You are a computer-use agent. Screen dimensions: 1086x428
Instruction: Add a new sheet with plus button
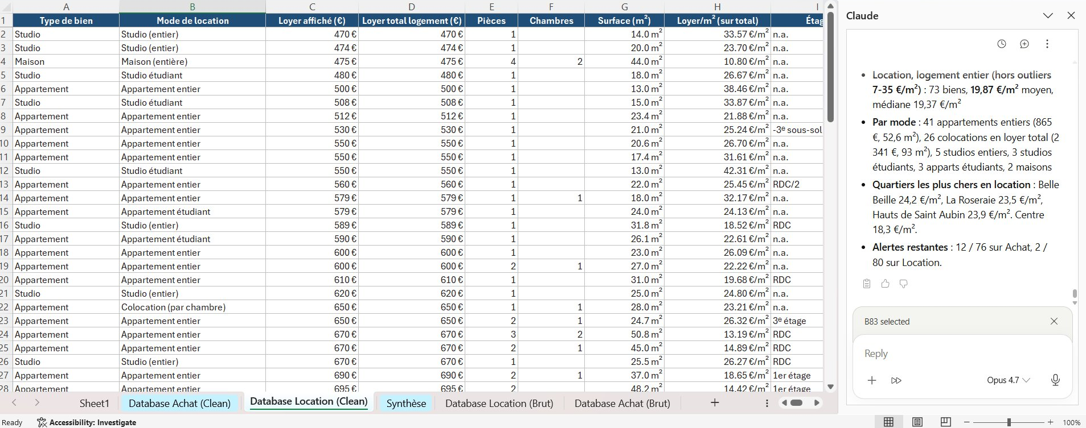(715, 403)
